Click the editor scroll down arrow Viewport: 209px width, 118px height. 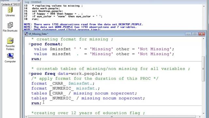pyautogui.click(x=203, y=113)
